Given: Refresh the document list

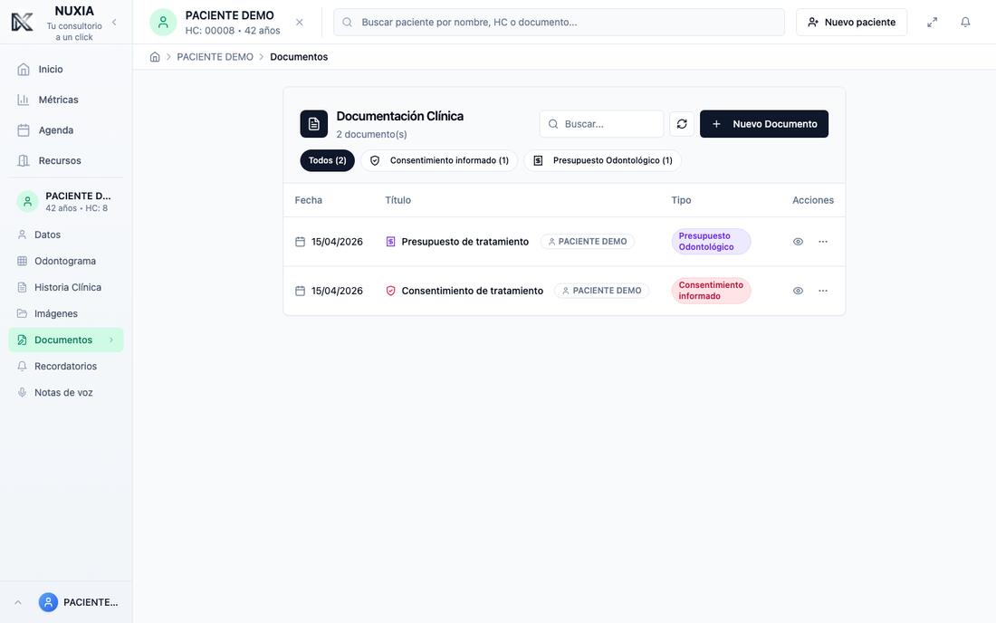Looking at the screenshot, I should pyautogui.click(x=682, y=124).
